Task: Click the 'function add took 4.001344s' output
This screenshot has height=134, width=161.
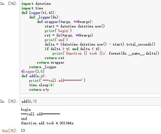Action: click(47, 123)
